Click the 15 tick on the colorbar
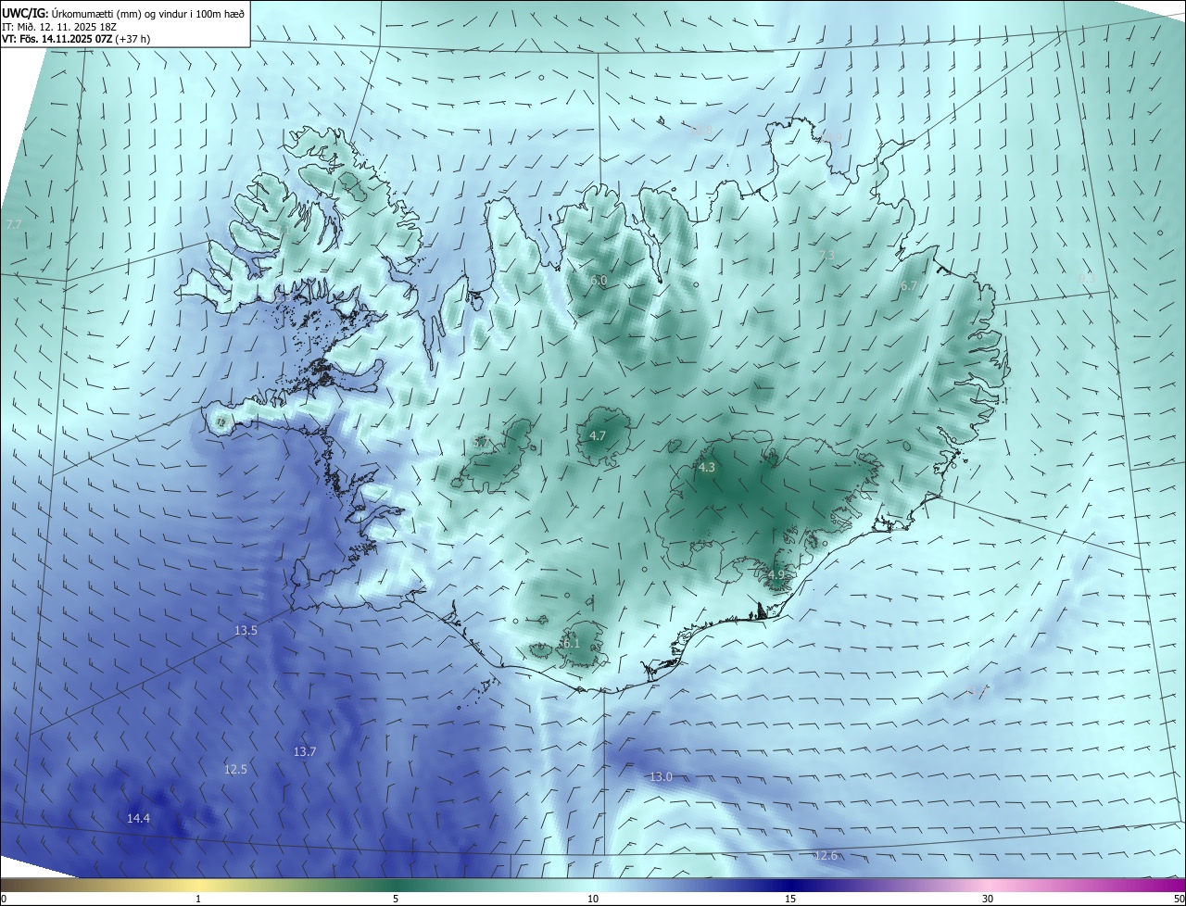The image size is (1186, 906). point(790,899)
